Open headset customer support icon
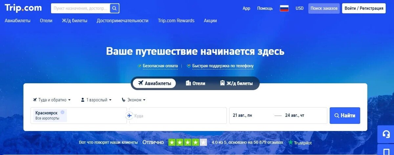The height and width of the screenshot is (155, 394). (x=386, y=134)
